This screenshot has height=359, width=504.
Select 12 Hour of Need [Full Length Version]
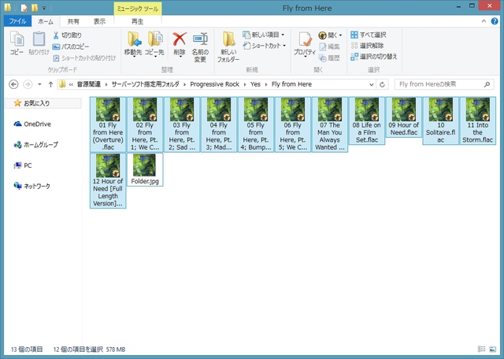108,180
